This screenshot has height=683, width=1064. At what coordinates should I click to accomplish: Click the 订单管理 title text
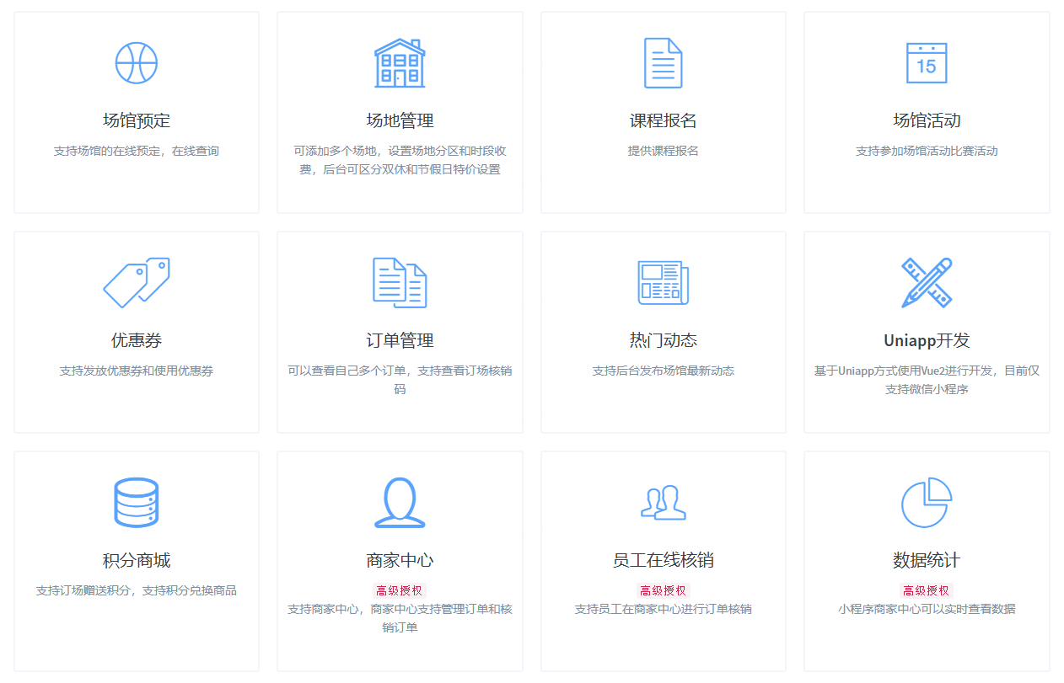[x=400, y=340]
